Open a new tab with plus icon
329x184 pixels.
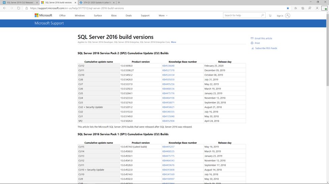pyautogui.click(x=119, y=2)
